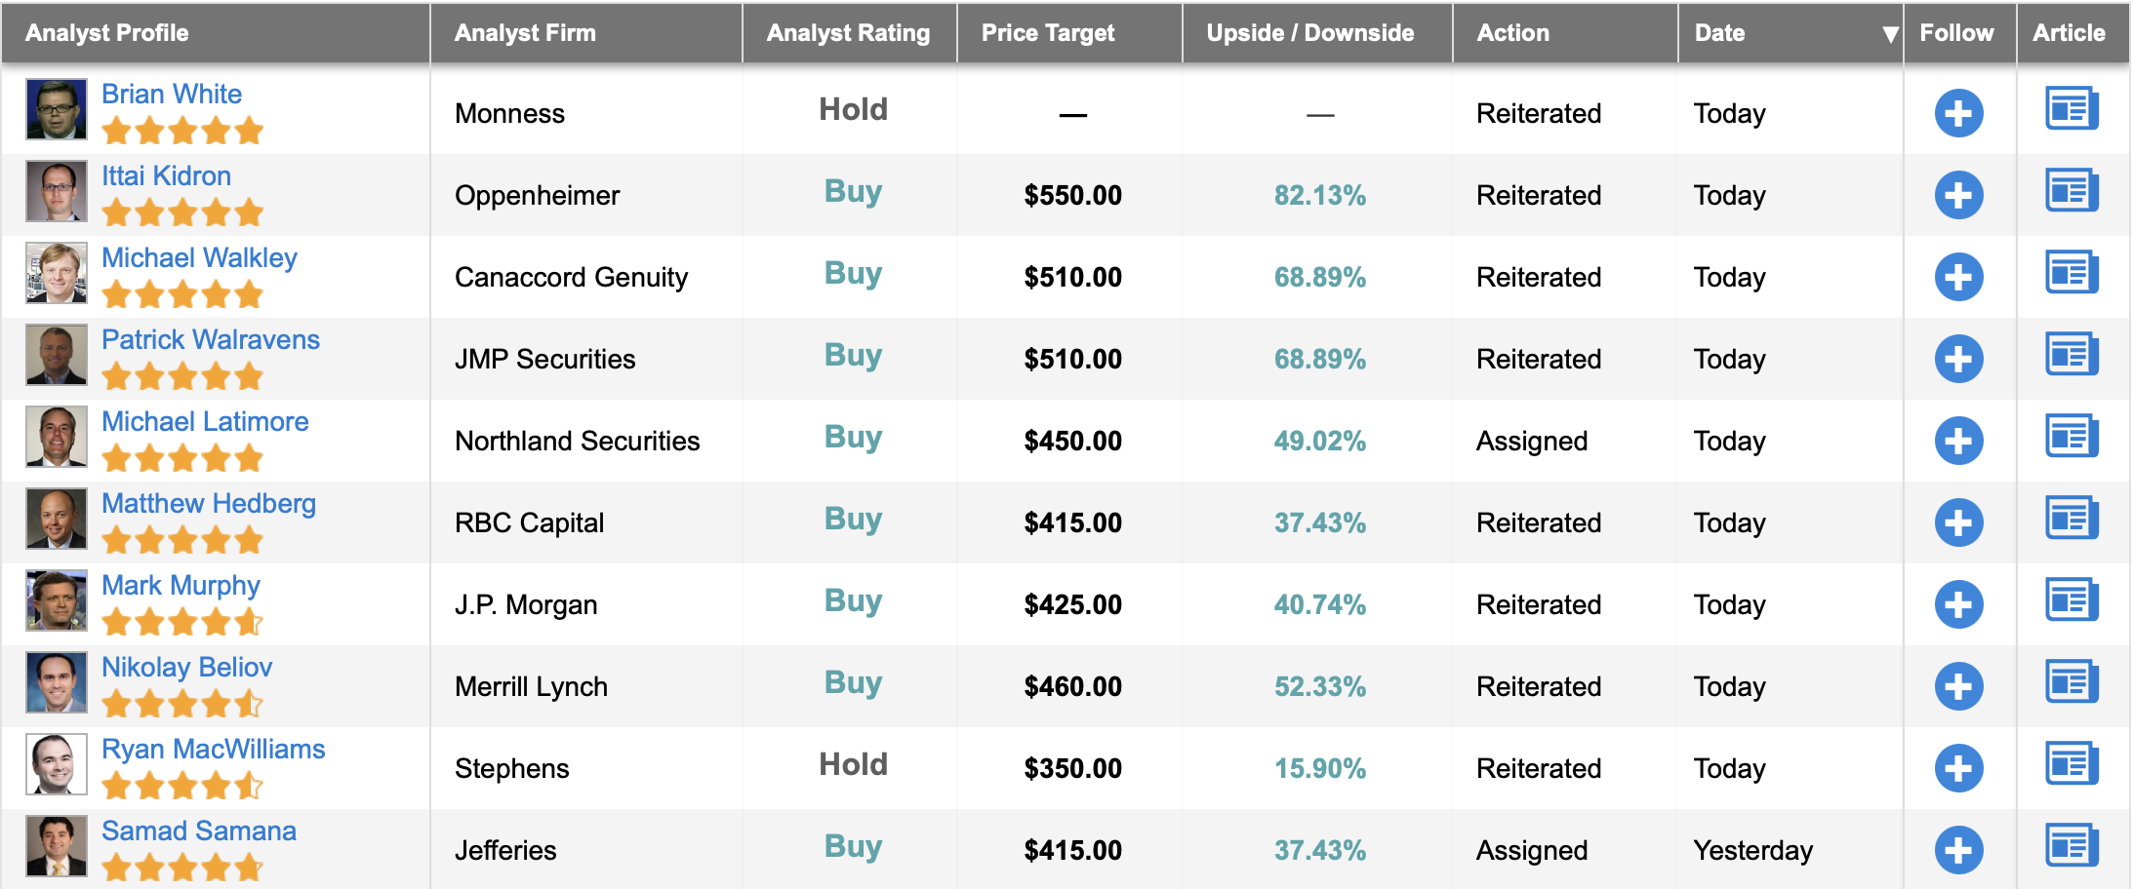Open Ittai Kidron's article icon
This screenshot has width=2133, height=889.
point(2072,191)
